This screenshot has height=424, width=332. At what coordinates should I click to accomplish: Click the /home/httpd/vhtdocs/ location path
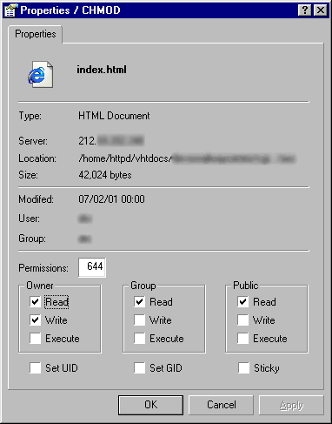[x=125, y=158]
